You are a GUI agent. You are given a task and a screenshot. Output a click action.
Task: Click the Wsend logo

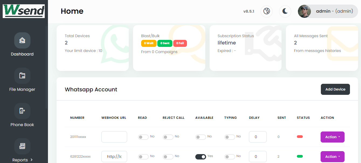click(24, 11)
